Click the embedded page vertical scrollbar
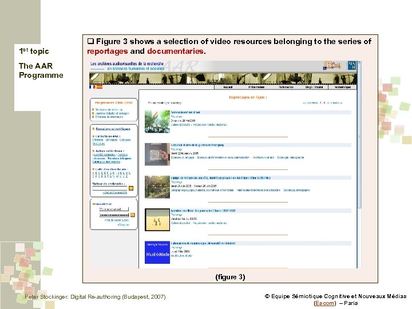The height and width of the screenshot is (309, 412). (359, 164)
